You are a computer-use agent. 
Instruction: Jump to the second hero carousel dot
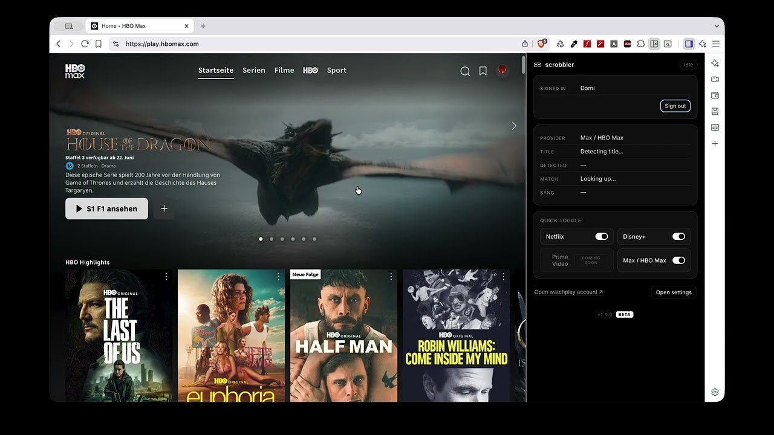pos(272,239)
